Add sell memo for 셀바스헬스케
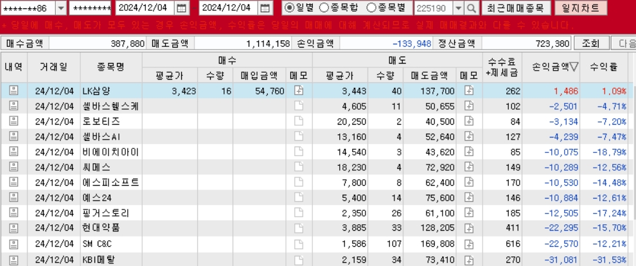This screenshot has height=266, width=636. pos(469,106)
